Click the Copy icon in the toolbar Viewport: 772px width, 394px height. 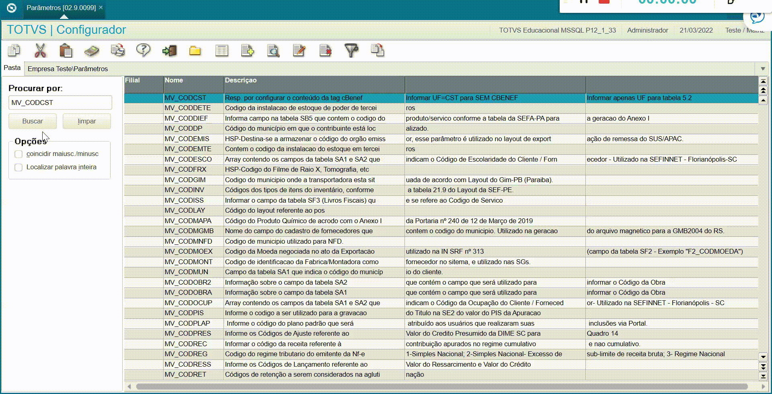coord(14,51)
